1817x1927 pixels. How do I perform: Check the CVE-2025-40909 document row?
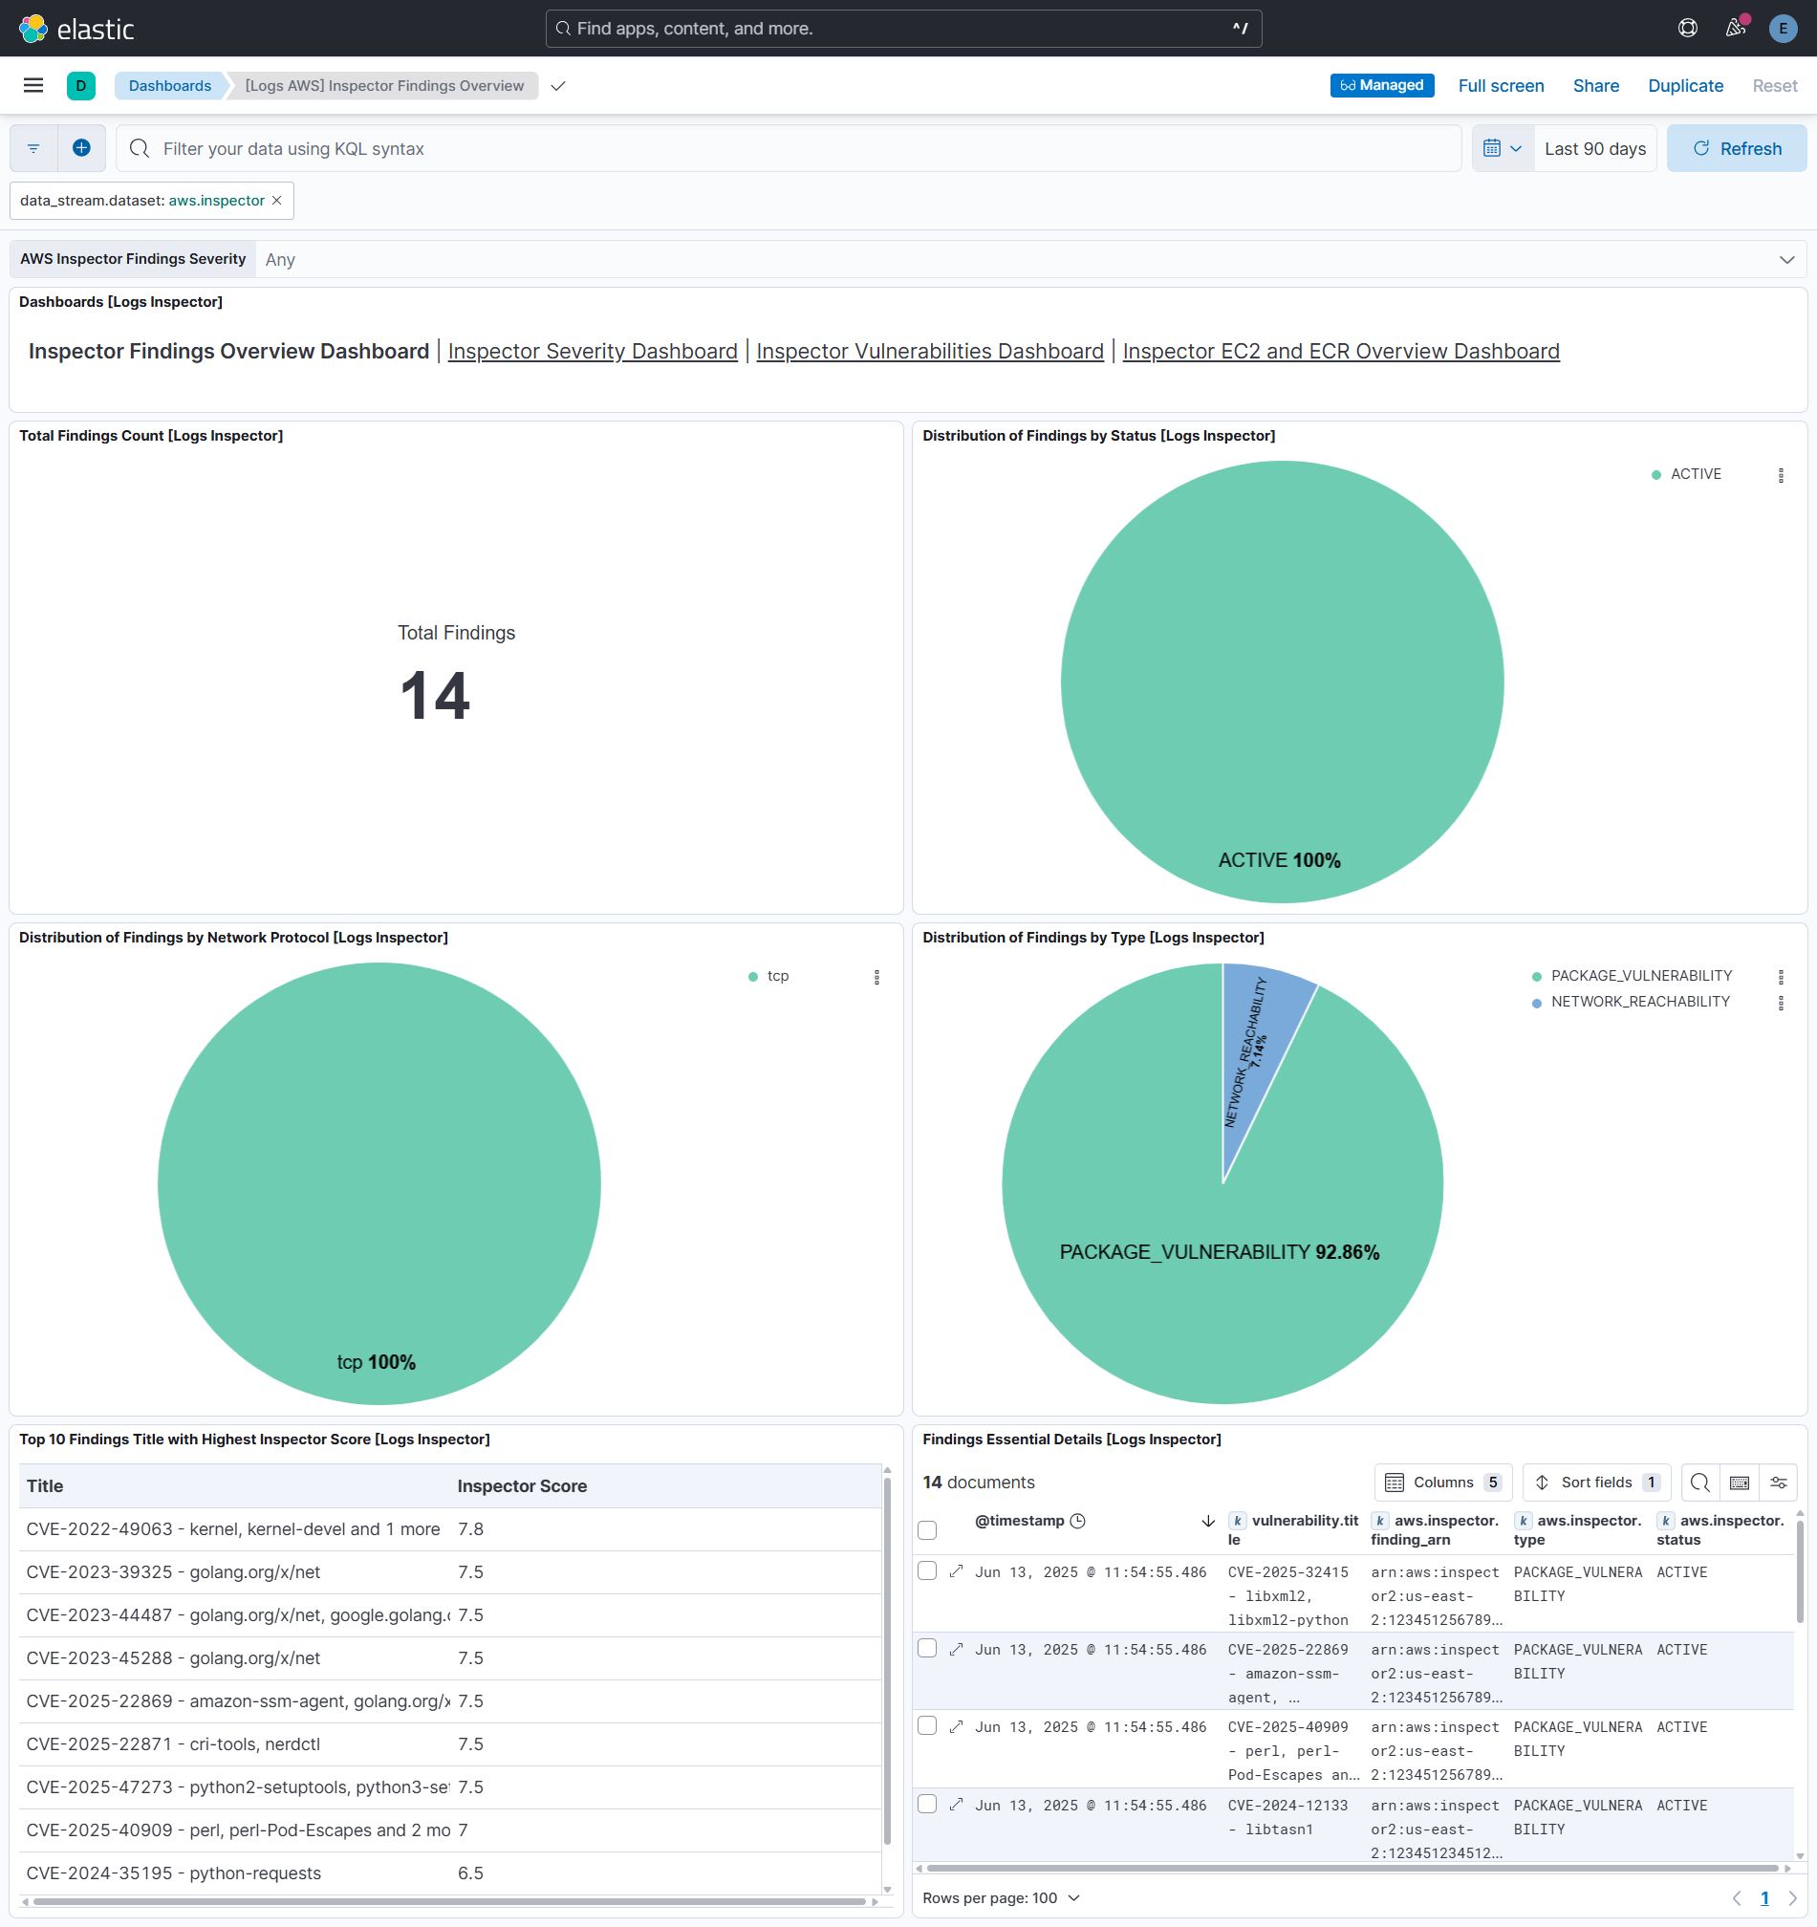tap(927, 1726)
